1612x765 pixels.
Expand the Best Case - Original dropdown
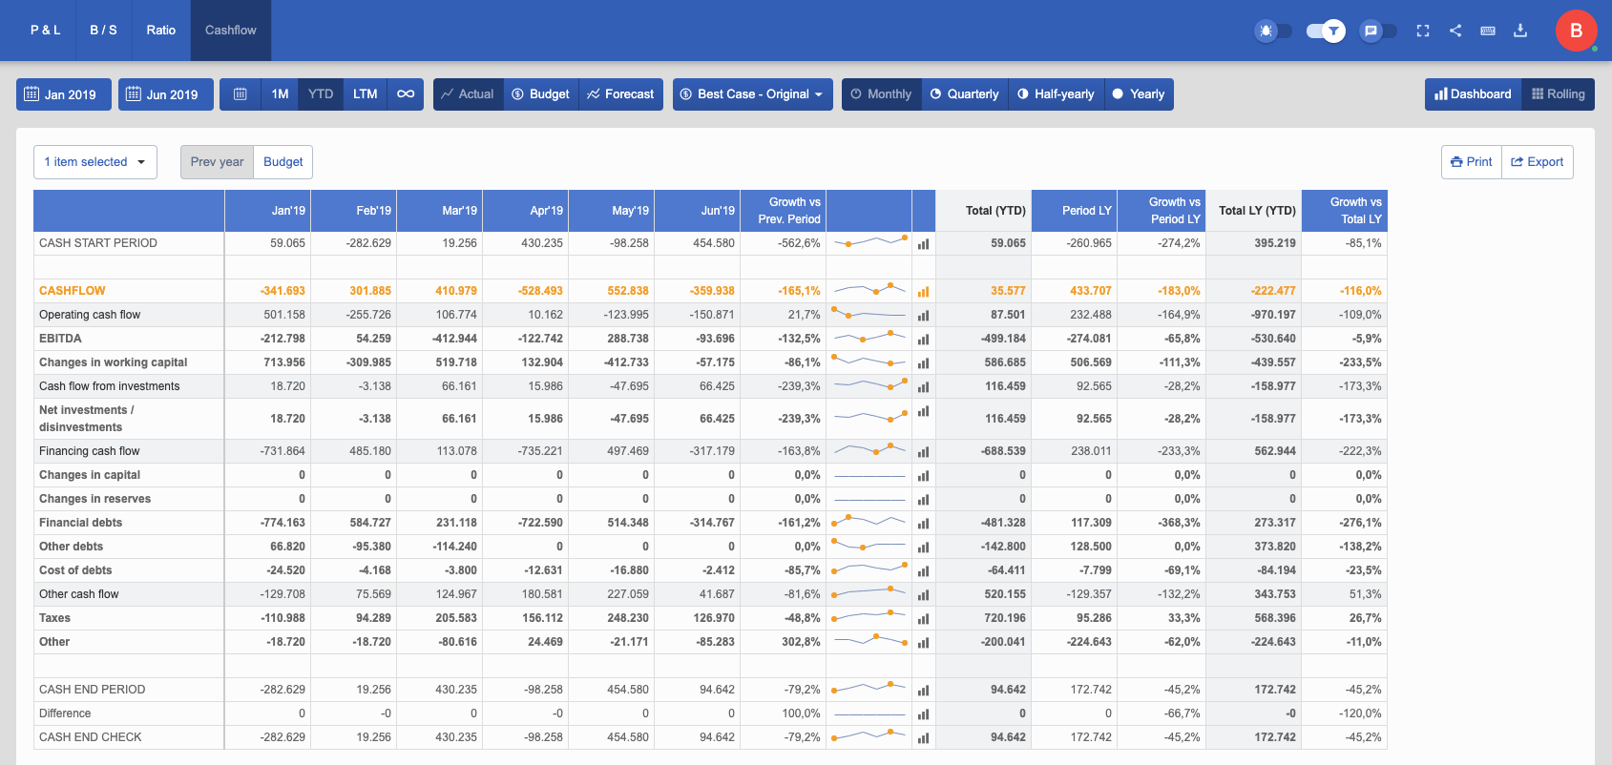752,94
